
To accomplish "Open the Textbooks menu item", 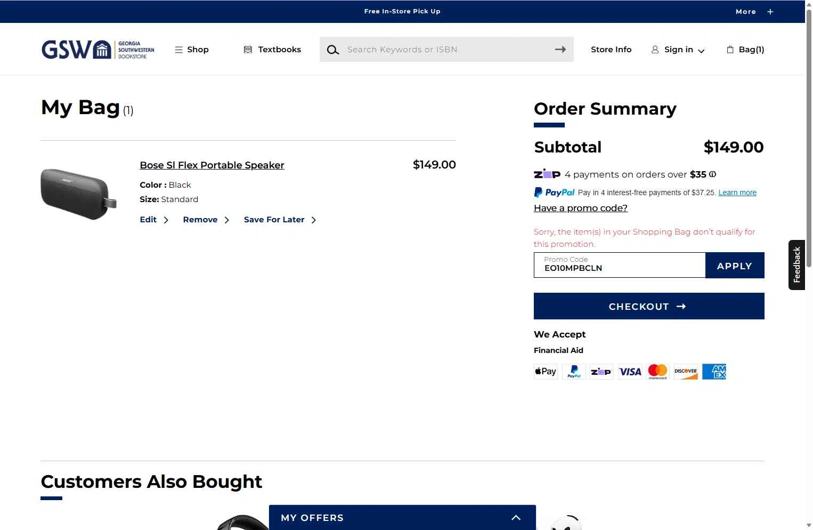I will click(x=272, y=50).
